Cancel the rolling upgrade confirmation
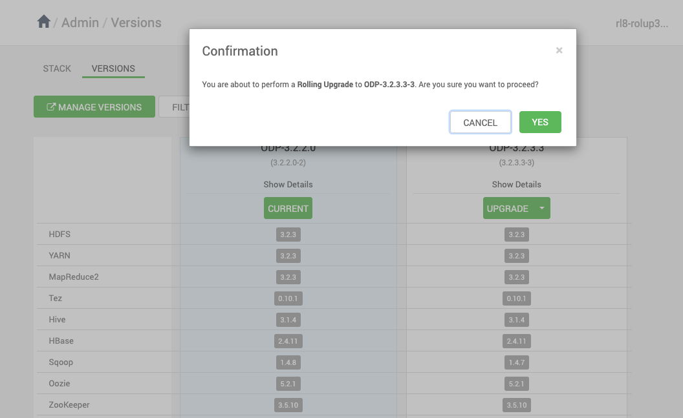This screenshot has height=418, width=683. tap(481, 122)
